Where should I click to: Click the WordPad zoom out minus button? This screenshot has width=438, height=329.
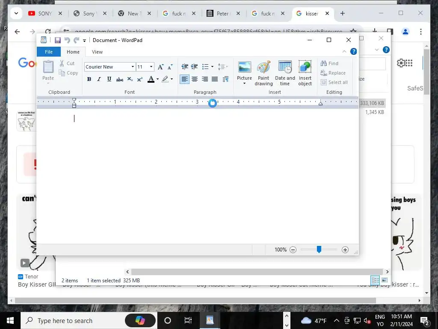293,250
